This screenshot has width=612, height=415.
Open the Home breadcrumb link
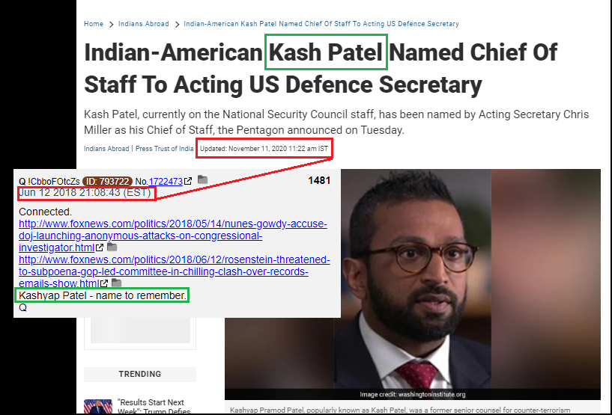click(94, 24)
